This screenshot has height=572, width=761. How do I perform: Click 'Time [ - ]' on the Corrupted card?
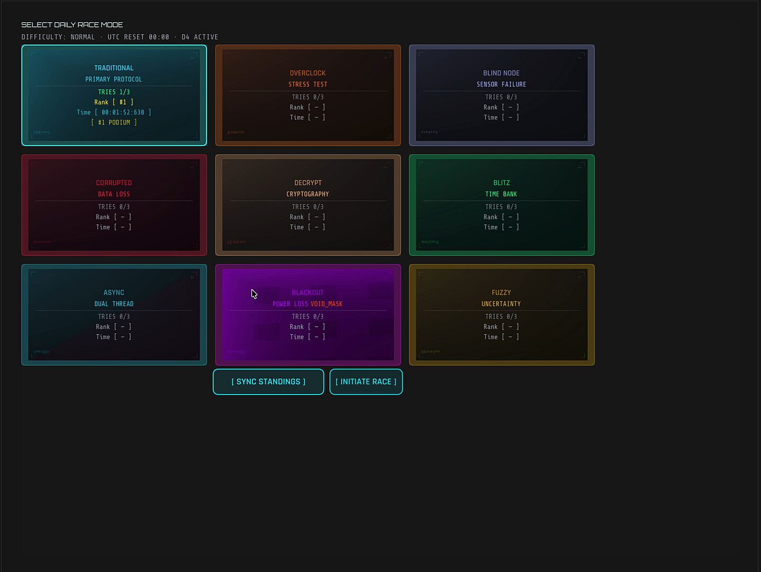coord(114,227)
